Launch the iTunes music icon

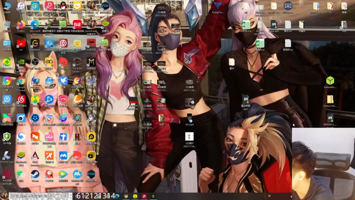click(21, 8)
